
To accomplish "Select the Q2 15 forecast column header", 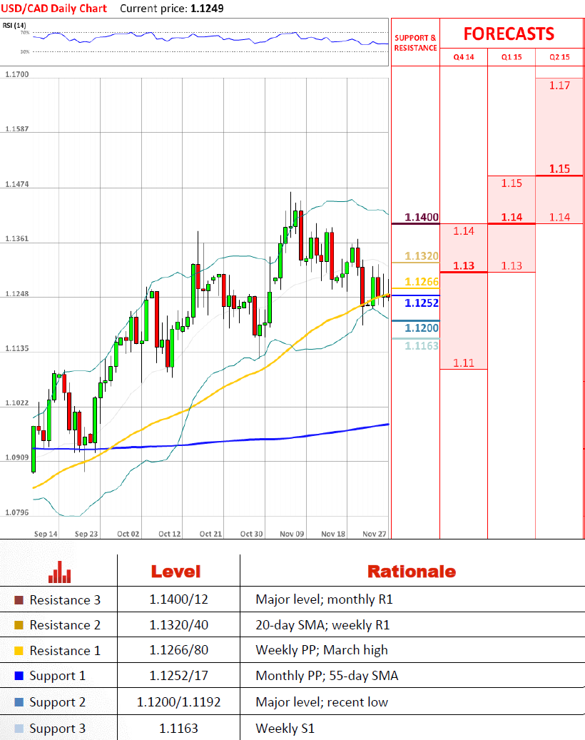I will pyautogui.click(x=559, y=57).
